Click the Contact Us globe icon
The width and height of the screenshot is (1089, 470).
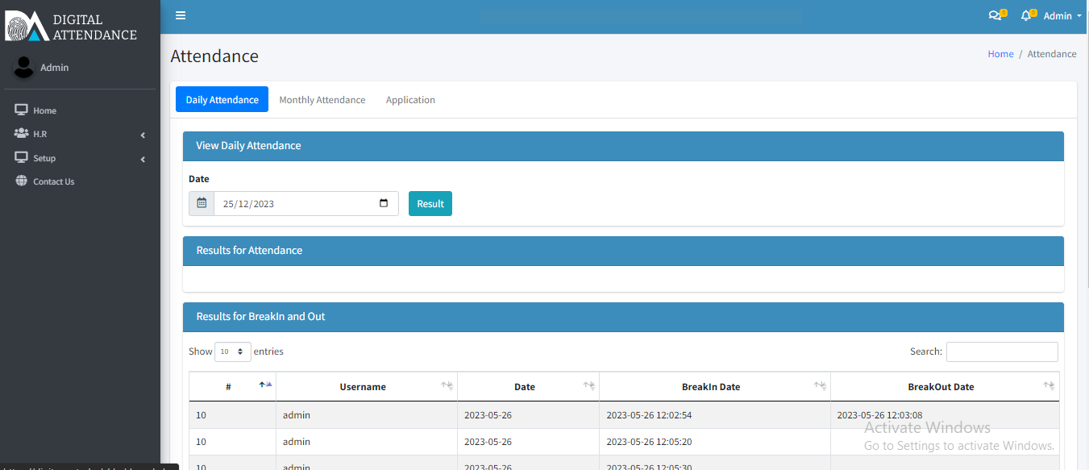[x=22, y=181]
